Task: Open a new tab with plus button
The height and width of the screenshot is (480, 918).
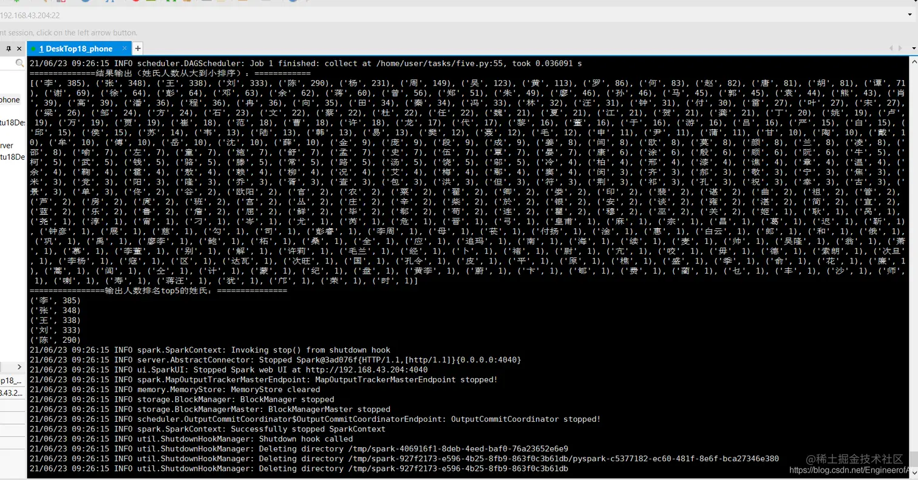Action: 138,49
